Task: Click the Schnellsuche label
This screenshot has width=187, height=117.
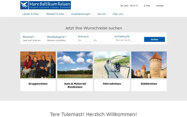Action: pos(122,37)
